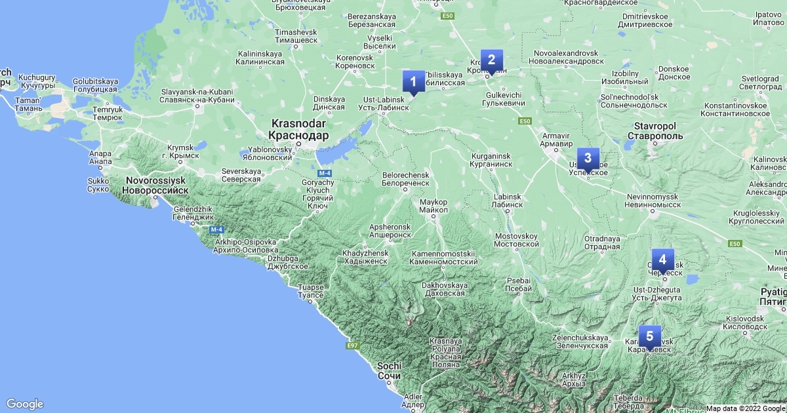Image resolution: width=787 pixels, height=413 pixels.
Task: Click map marker number 1
Action: click(x=413, y=83)
